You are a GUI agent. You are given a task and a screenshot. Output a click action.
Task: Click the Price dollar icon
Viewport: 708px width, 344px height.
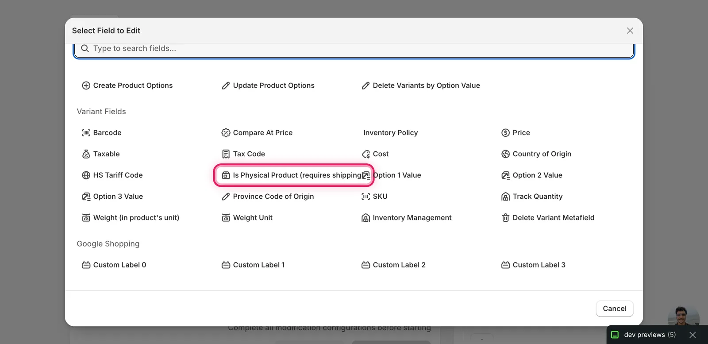pyautogui.click(x=505, y=133)
